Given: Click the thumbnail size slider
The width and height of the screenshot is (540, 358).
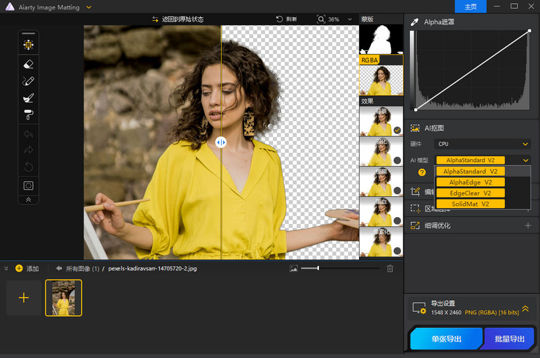Looking at the screenshot, I should [x=320, y=268].
